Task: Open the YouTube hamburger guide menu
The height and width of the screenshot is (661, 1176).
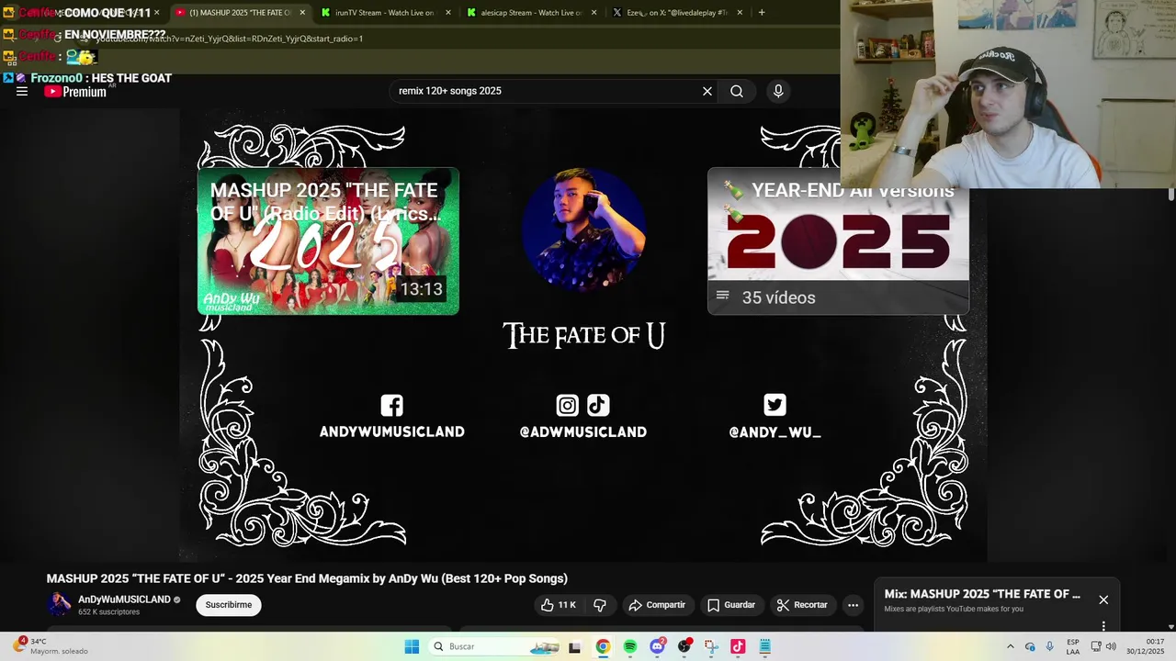Action: [x=22, y=91]
